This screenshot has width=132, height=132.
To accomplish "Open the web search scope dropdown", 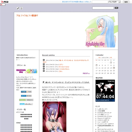I will tap(115, 2).
